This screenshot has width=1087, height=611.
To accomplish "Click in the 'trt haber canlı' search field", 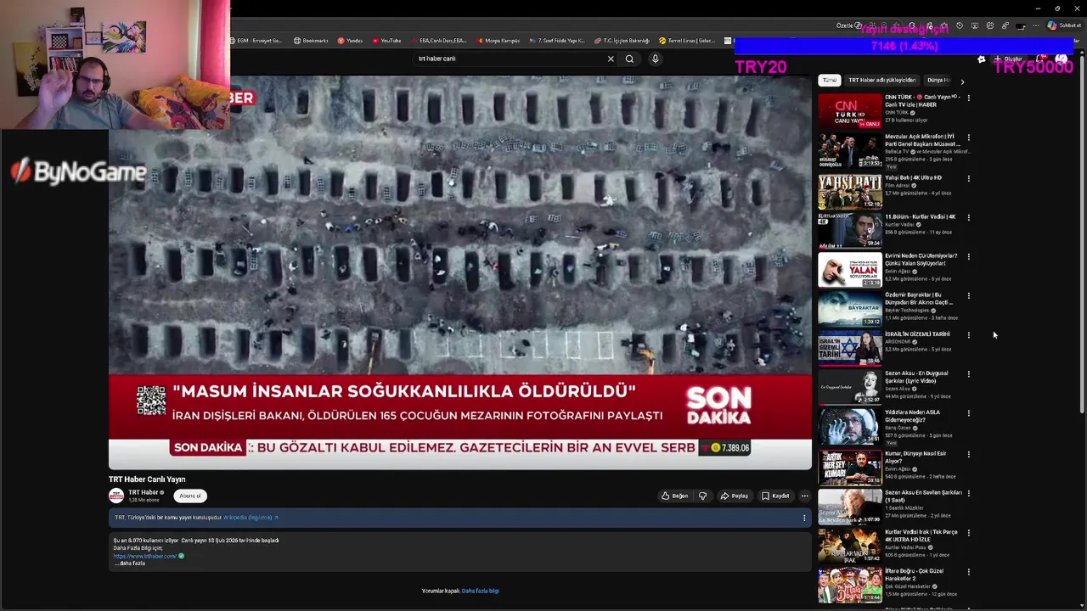I will pos(510,59).
